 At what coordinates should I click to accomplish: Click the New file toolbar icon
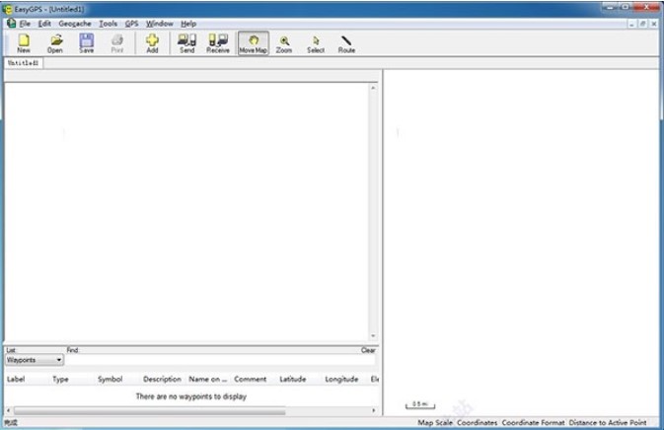coord(24,43)
